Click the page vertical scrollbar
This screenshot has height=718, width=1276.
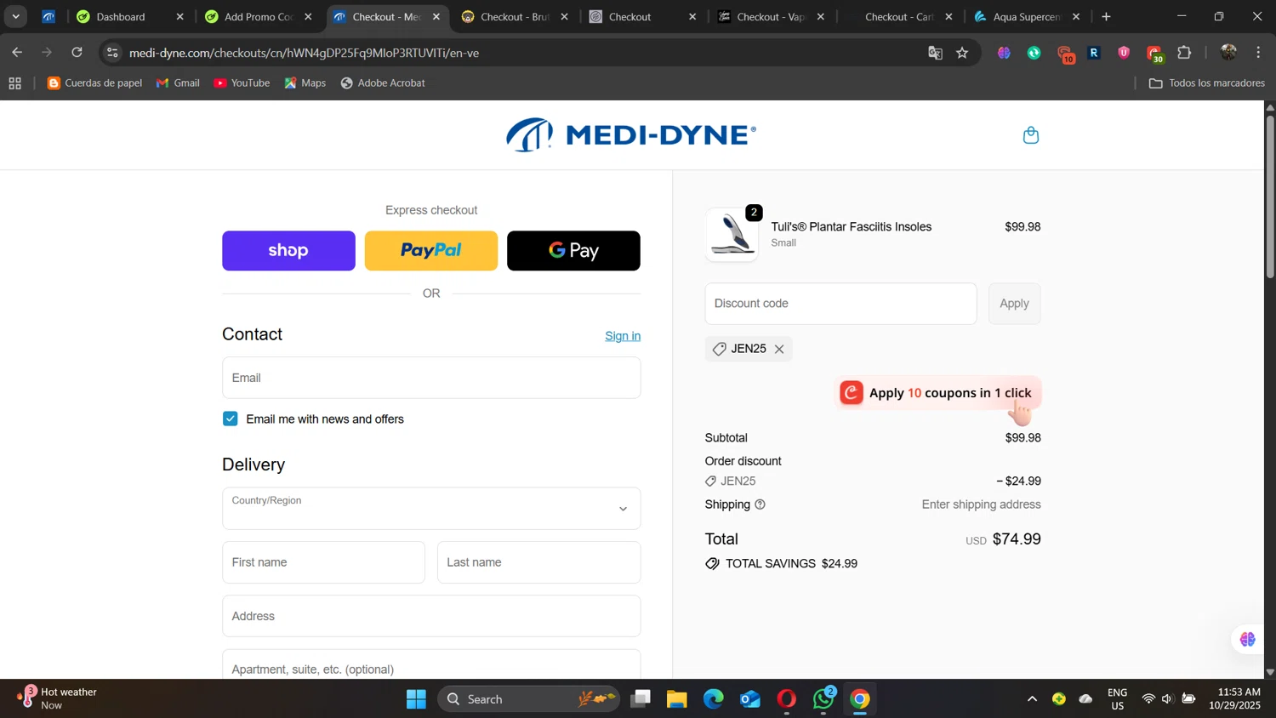(x=1269, y=196)
